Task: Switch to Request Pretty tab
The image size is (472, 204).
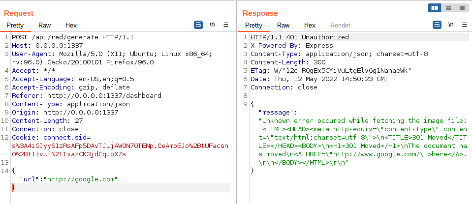Action: click(15, 26)
